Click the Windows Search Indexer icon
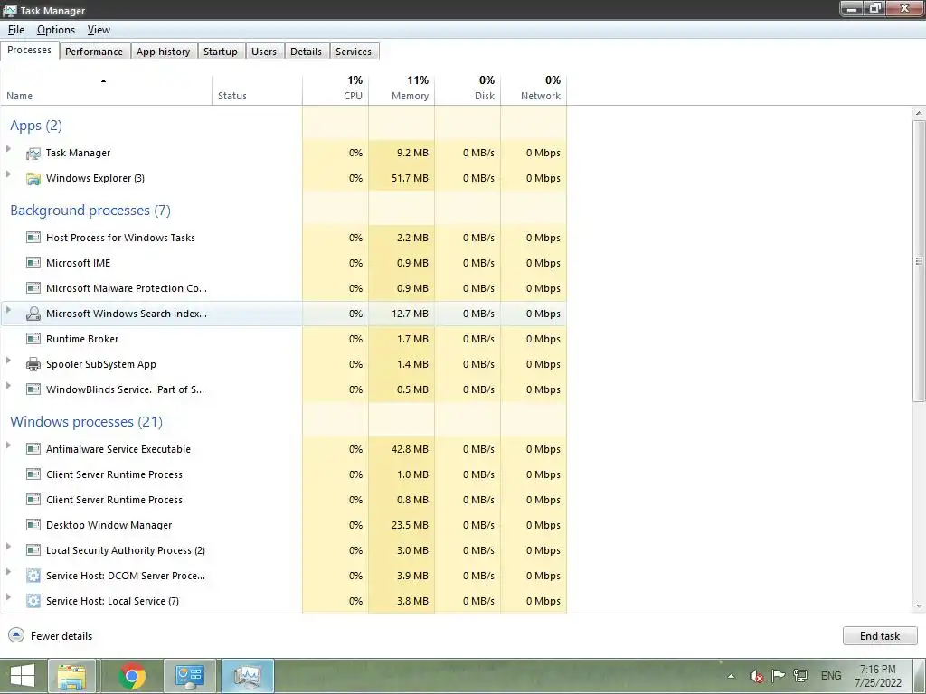 click(33, 314)
